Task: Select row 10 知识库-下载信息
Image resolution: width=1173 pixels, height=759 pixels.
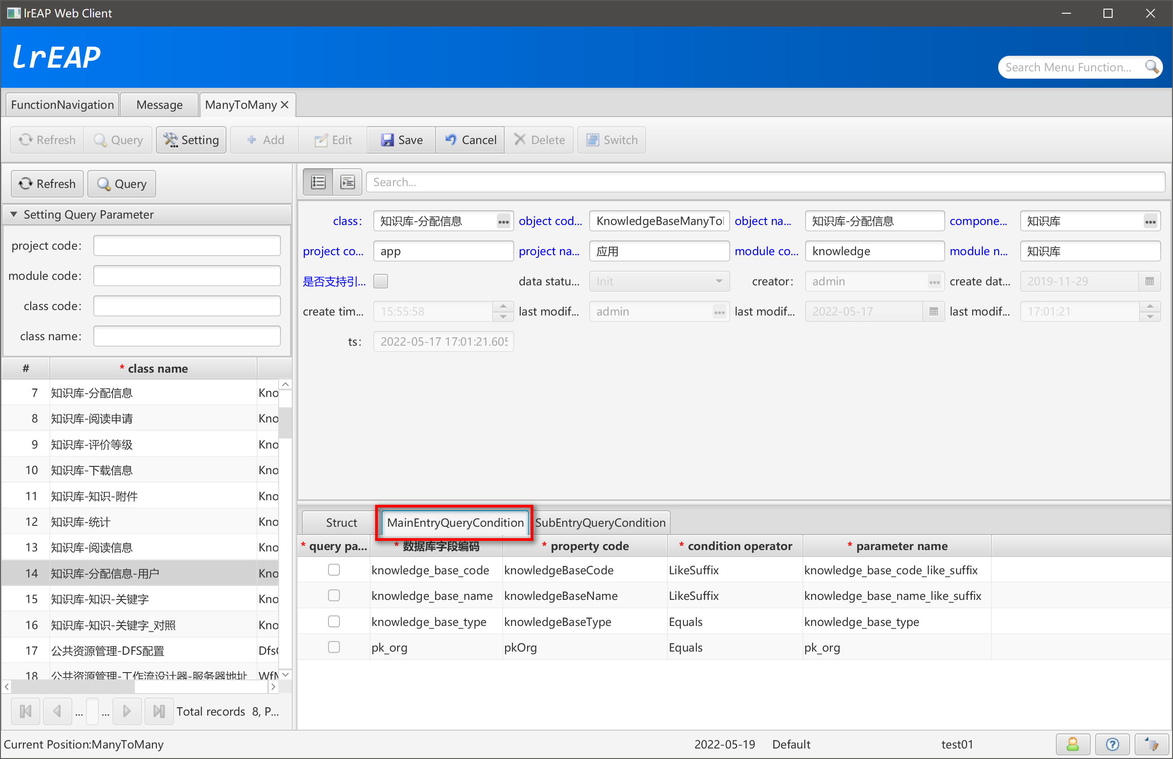Action: [140, 470]
